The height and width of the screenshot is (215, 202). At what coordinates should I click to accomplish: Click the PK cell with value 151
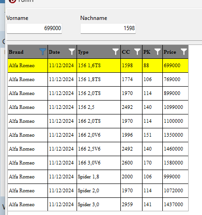[152, 135]
